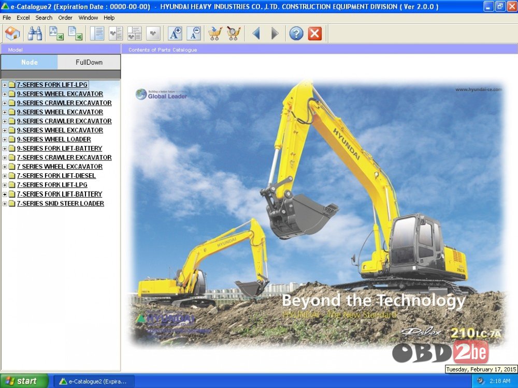The image size is (518, 388).
Task: Select the 7-SERIES CRAWLER EXCAVATOR label
Action: 64,157
